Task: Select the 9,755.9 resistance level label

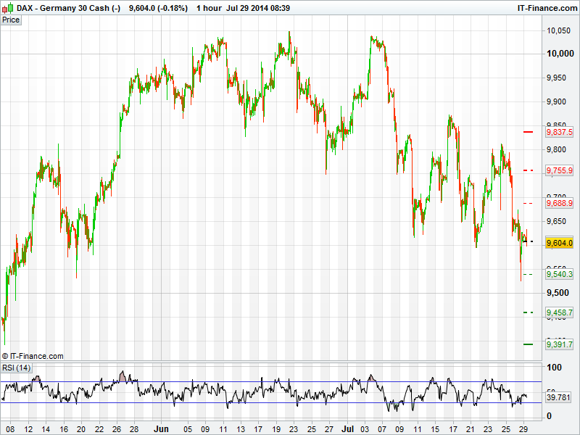Action: click(559, 170)
